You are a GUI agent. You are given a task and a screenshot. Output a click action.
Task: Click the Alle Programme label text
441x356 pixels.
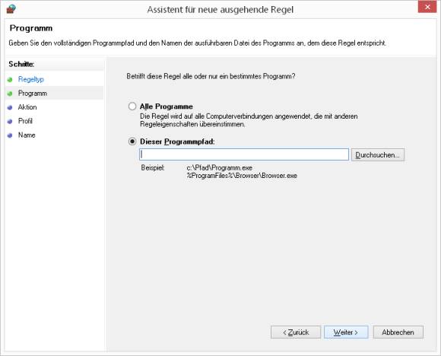click(x=167, y=106)
